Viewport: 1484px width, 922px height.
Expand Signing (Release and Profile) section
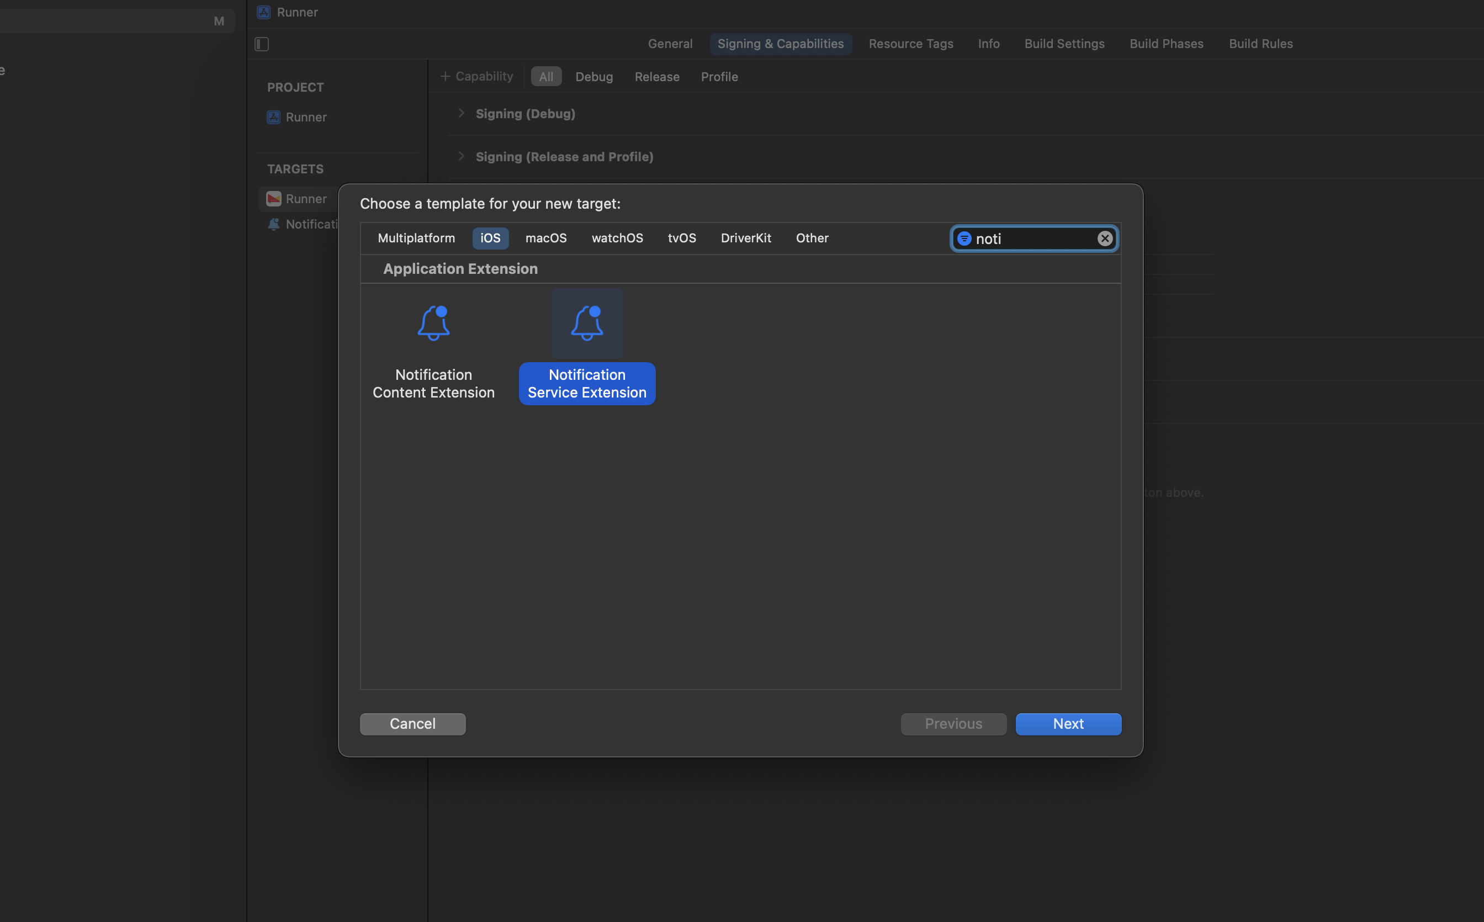coord(461,157)
